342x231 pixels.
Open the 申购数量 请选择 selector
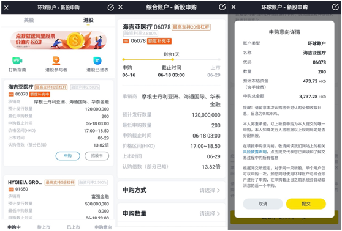(171, 214)
